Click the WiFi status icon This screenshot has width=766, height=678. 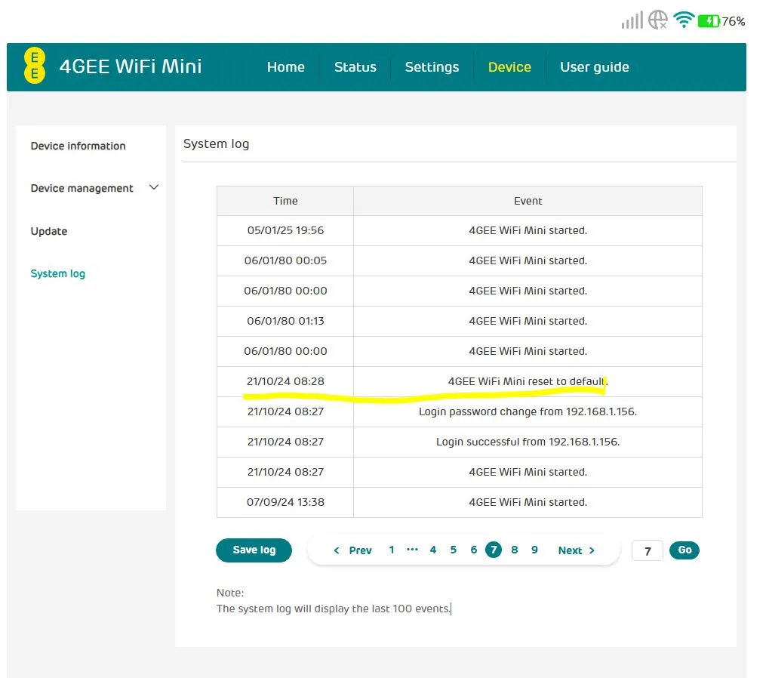point(684,20)
